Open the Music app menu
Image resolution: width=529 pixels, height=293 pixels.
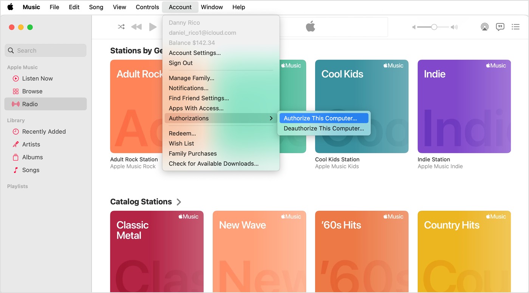pos(31,7)
